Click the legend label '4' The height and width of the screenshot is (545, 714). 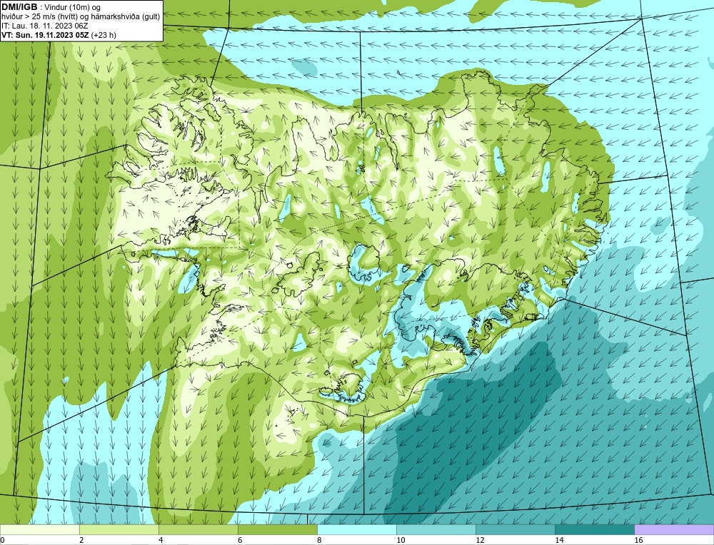(161, 540)
